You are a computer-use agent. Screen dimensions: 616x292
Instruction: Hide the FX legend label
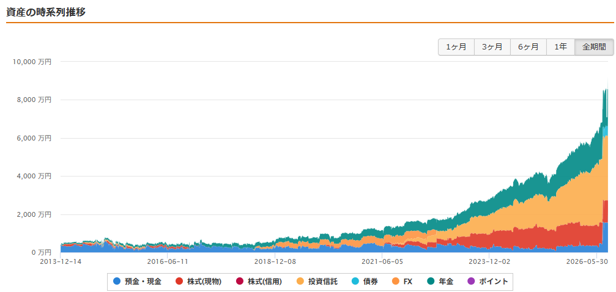pyautogui.click(x=407, y=282)
